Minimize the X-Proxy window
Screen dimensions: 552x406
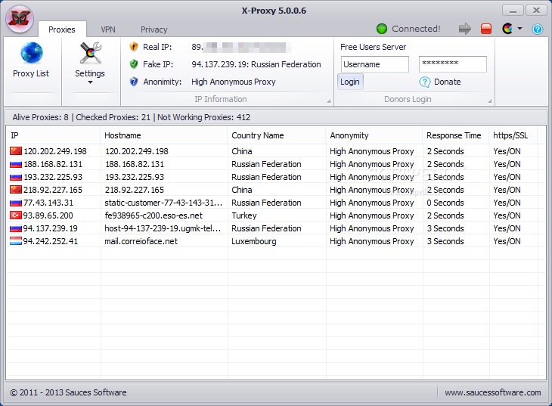click(513, 11)
